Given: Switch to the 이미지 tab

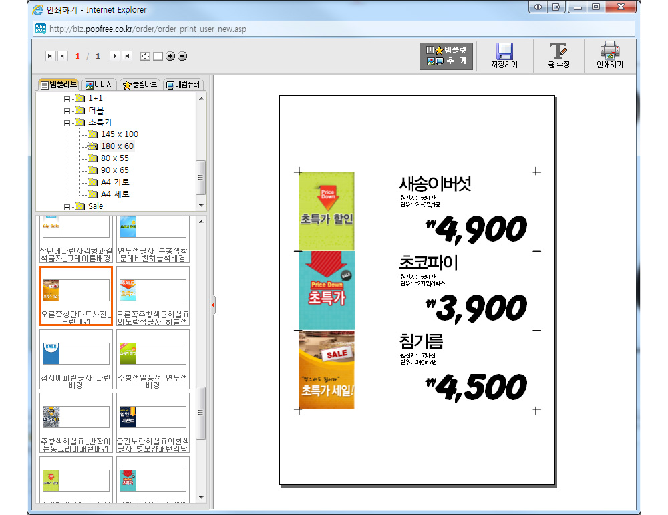Looking at the screenshot, I should click(100, 84).
